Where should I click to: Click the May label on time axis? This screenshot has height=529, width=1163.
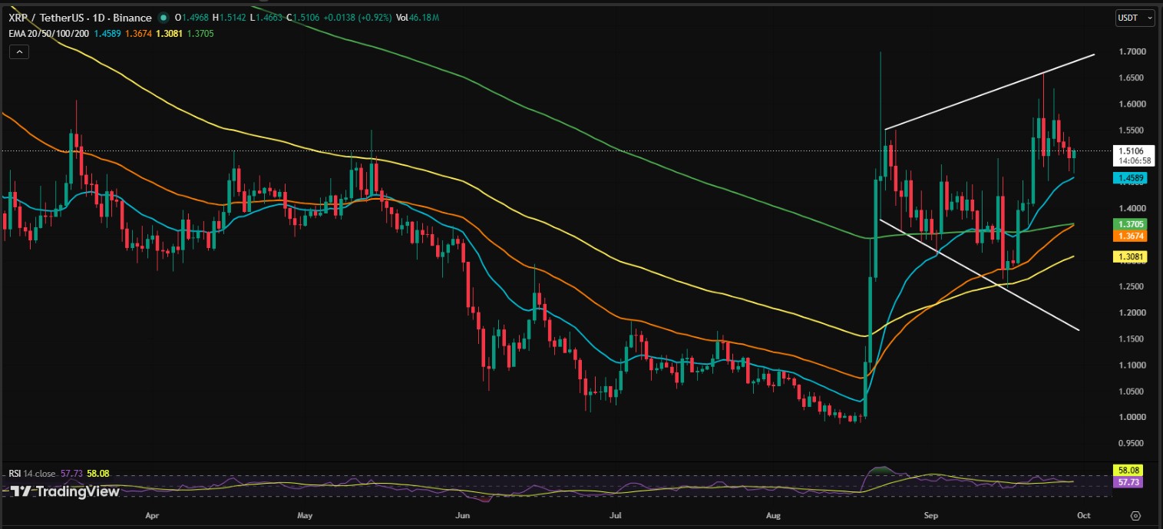pyautogui.click(x=306, y=515)
